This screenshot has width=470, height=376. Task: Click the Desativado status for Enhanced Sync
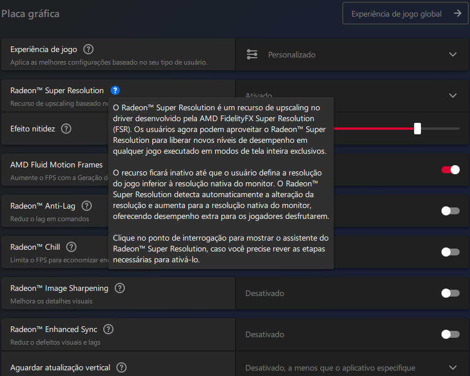point(265,334)
